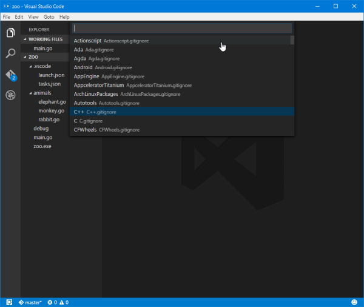Open the Help menu
The height and width of the screenshot is (307, 364).
pyautogui.click(x=64, y=17)
